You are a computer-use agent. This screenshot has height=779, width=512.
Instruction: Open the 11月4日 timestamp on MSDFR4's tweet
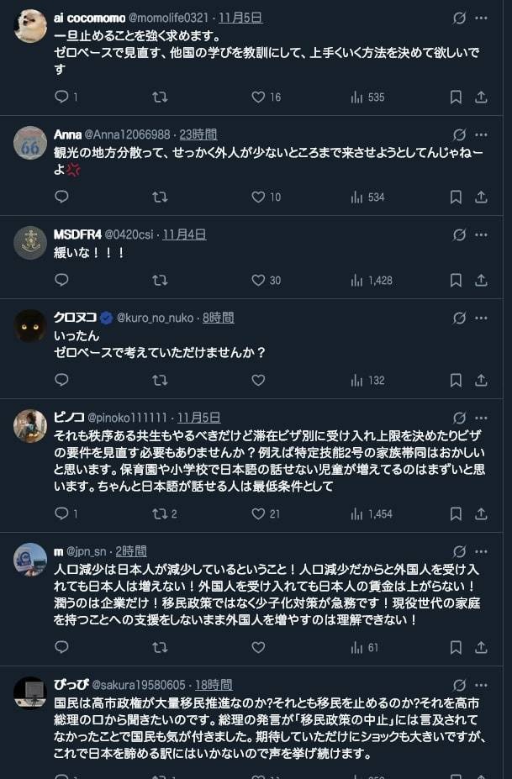(184, 234)
